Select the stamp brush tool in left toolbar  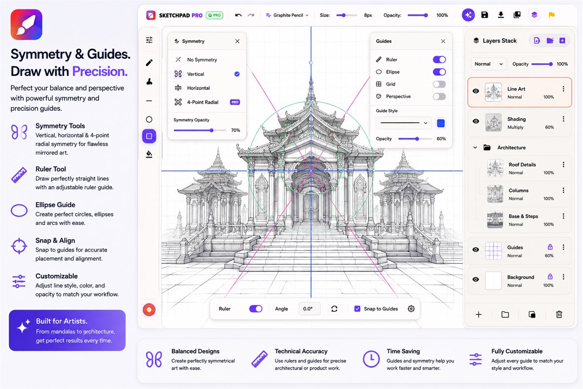pyautogui.click(x=149, y=82)
